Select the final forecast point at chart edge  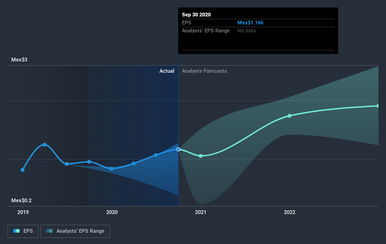point(378,106)
